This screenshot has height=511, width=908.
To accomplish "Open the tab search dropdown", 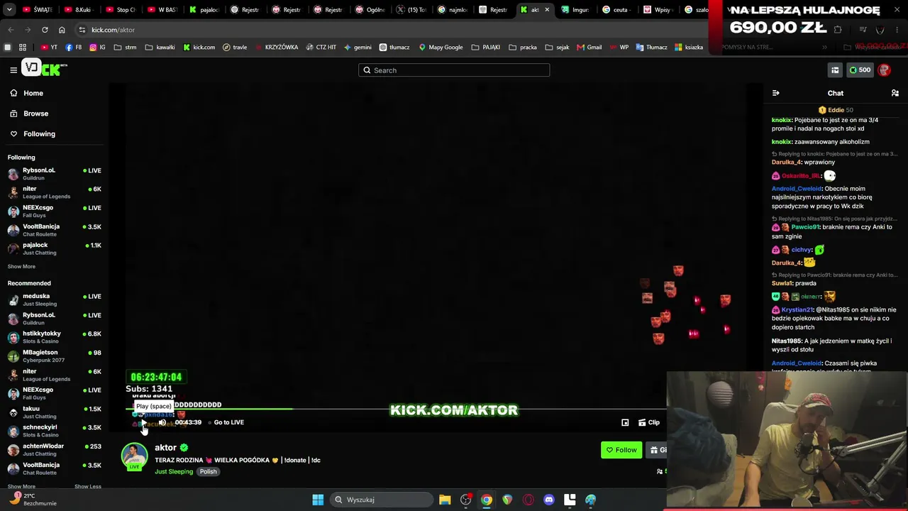I will [9, 10].
